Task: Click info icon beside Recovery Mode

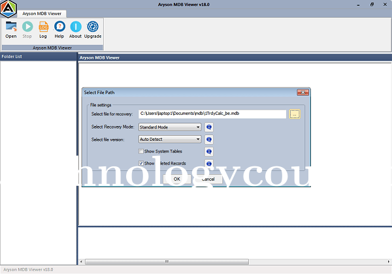Action: (209, 127)
